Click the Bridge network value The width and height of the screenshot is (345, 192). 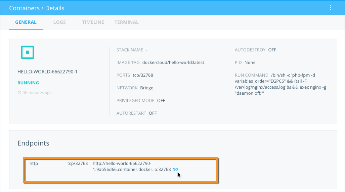pyautogui.click(x=146, y=88)
